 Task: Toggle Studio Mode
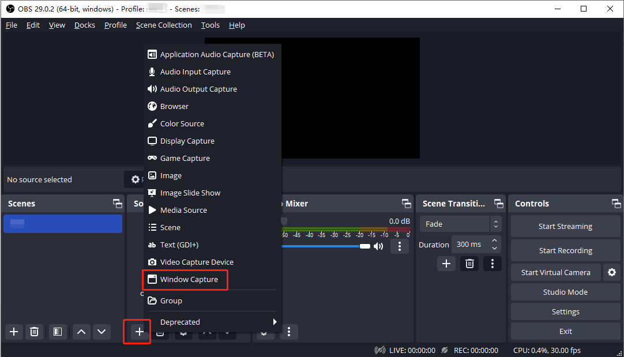pos(566,292)
